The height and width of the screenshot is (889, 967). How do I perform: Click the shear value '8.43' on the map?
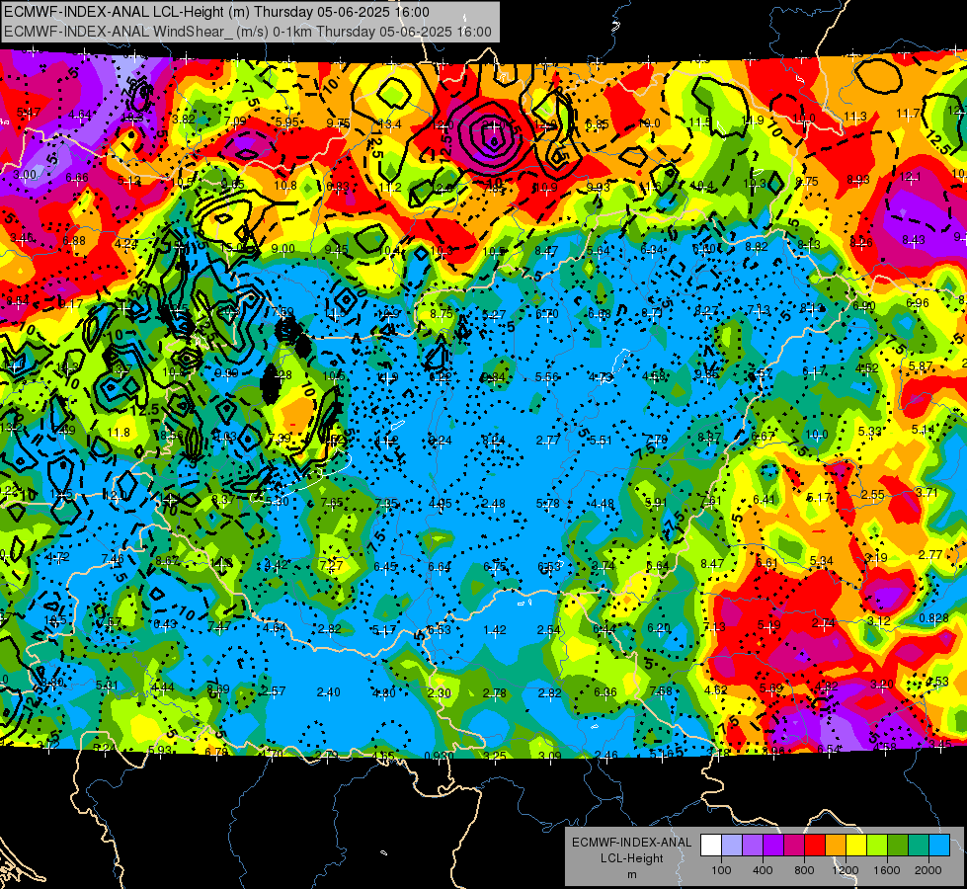pos(914,239)
